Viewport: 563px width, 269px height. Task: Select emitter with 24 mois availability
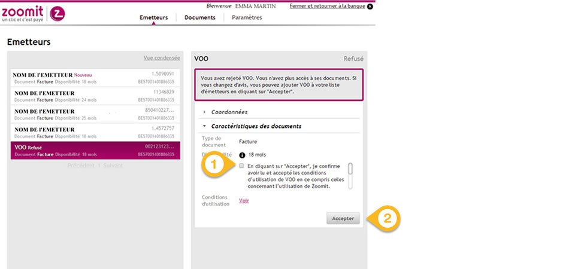96,96
